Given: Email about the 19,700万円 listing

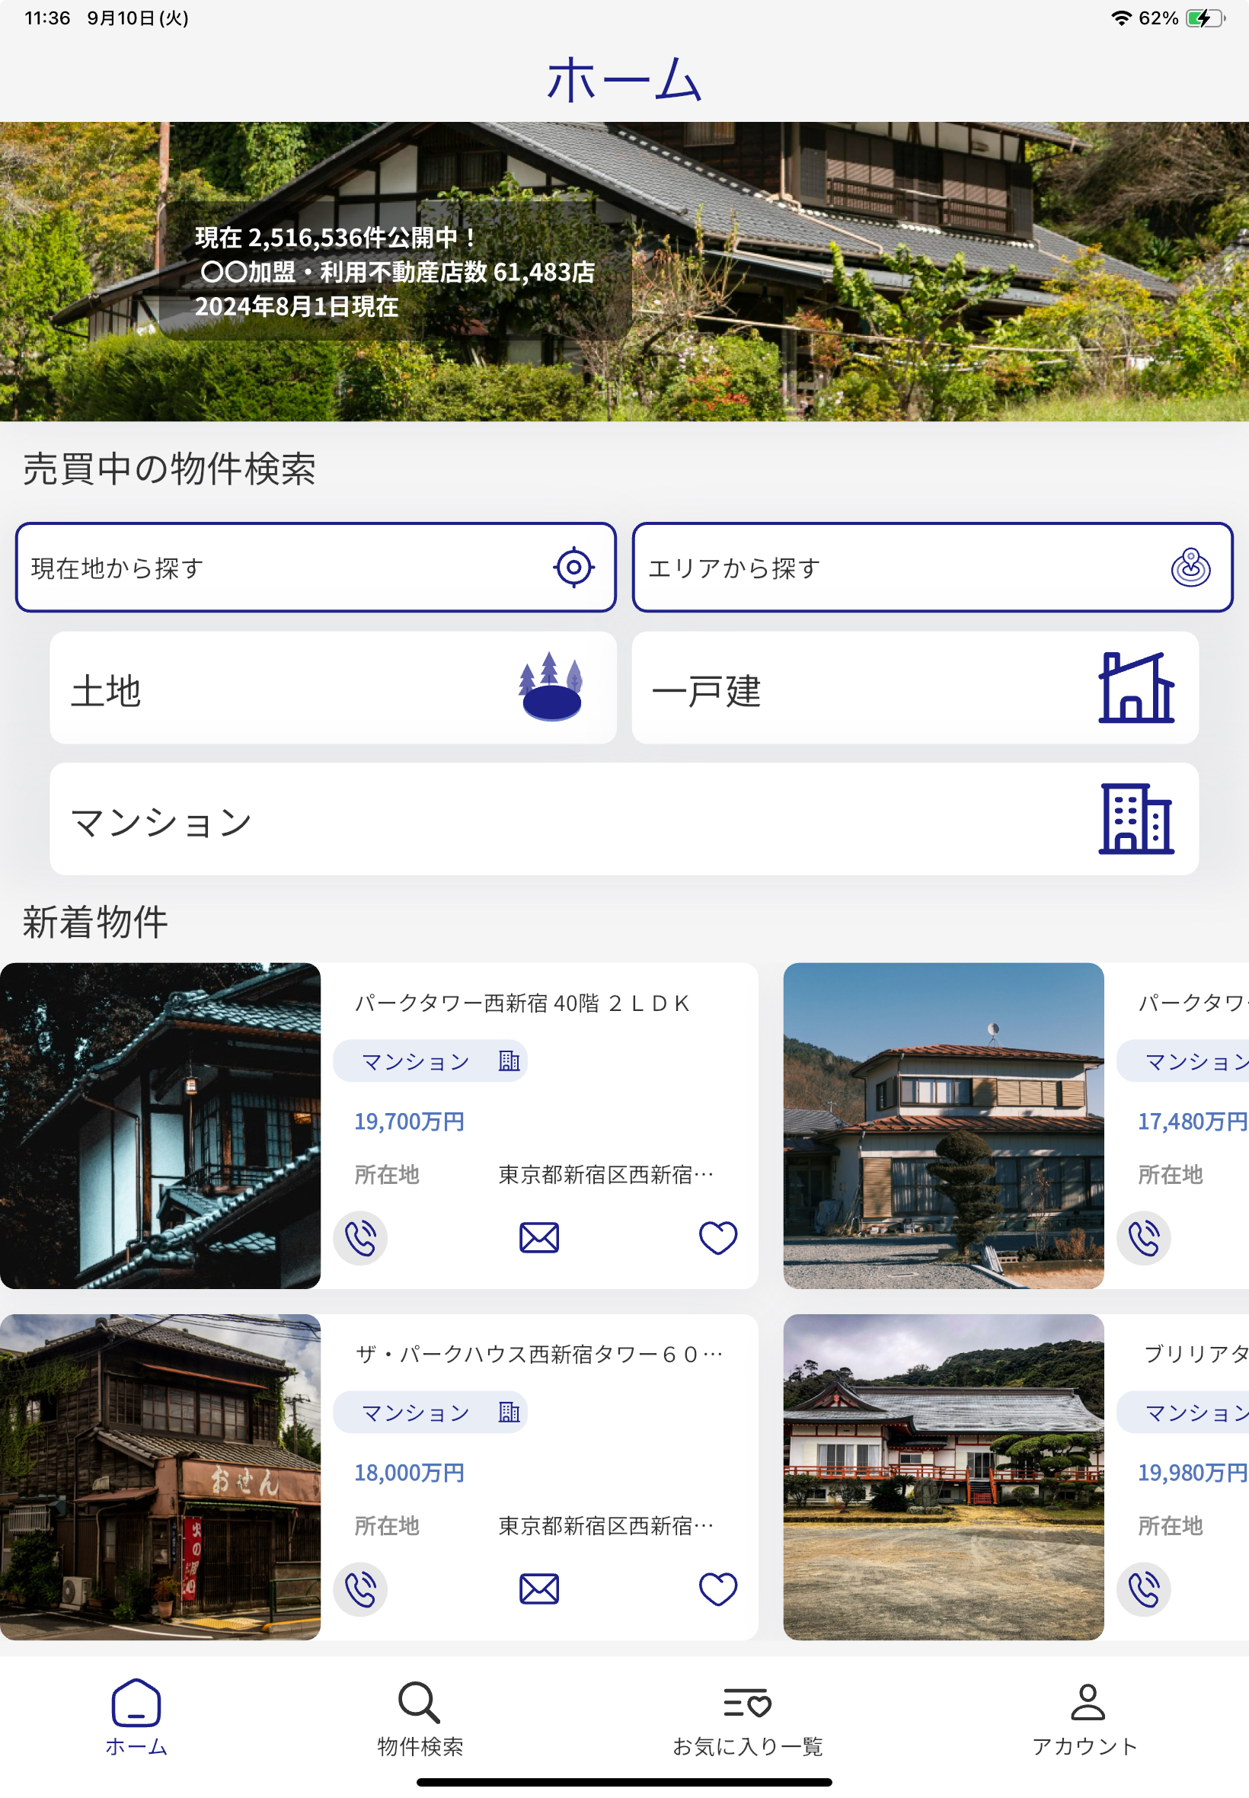Looking at the screenshot, I should click(539, 1238).
